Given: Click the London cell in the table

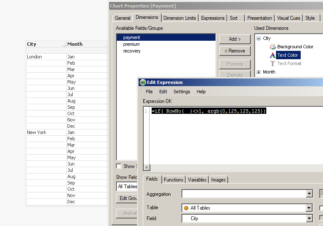Looking at the screenshot, I should pos(46,57).
